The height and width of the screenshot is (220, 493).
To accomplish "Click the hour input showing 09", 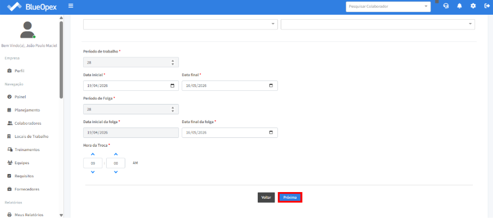I will pos(93,164).
